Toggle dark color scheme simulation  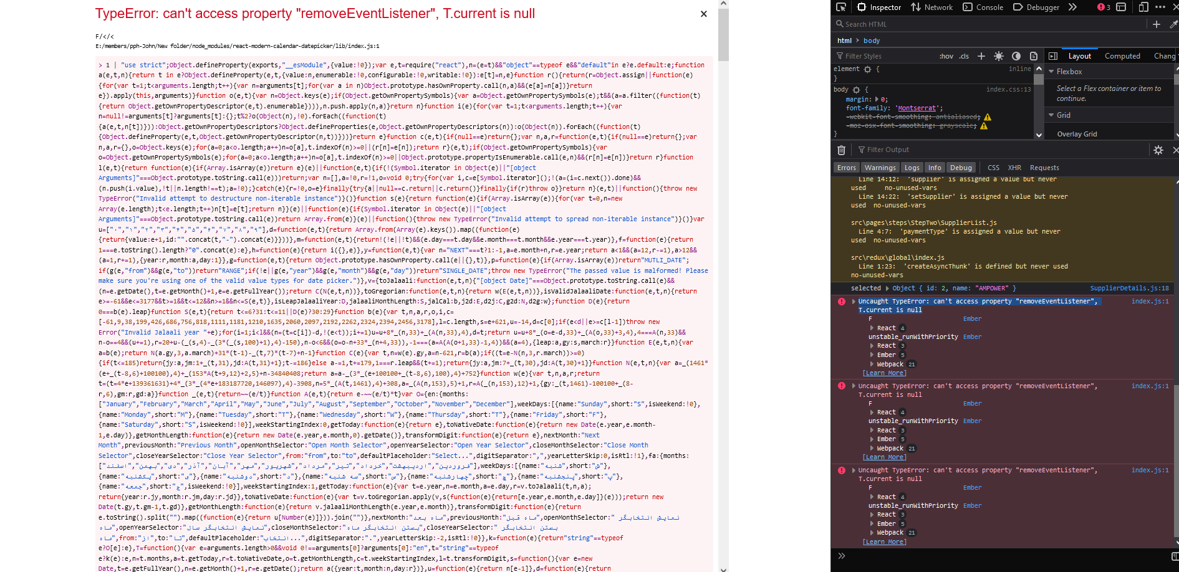[x=1016, y=56]
